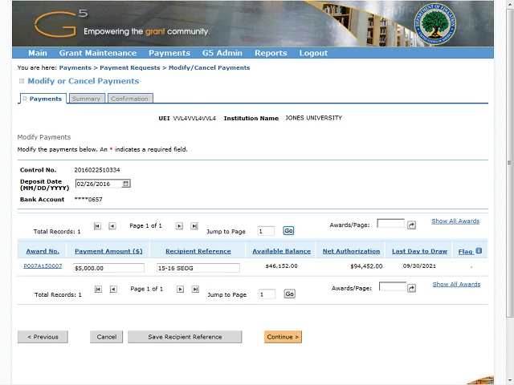Click bottom Show All Awards link
514x385 pixels.
[x=456, y=284]
